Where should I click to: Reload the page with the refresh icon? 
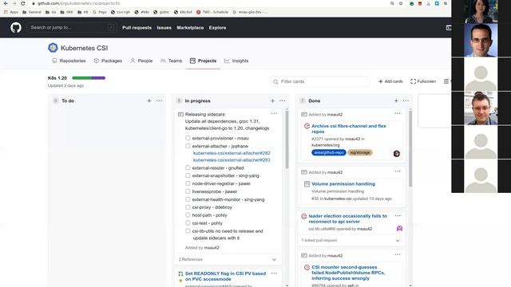click(22, 3)
